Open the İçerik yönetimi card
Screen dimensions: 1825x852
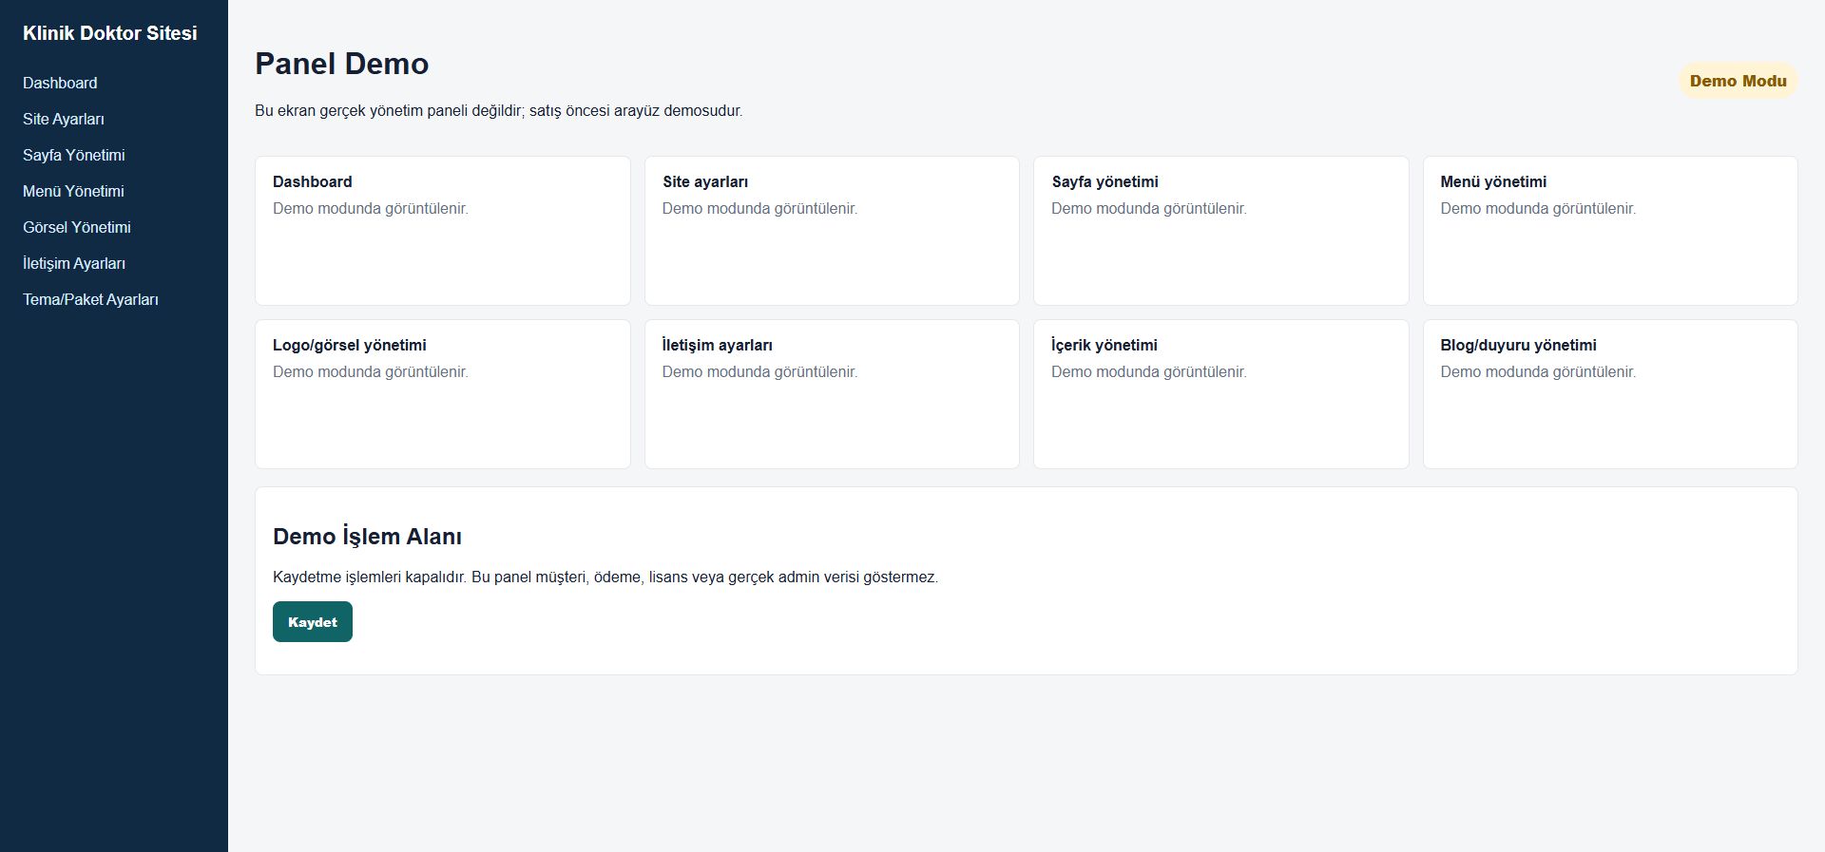click(x=1221, y=394)
